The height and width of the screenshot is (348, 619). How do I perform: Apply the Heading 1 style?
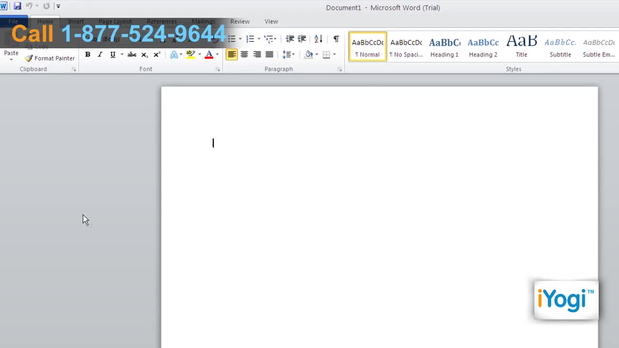(444, 46)
